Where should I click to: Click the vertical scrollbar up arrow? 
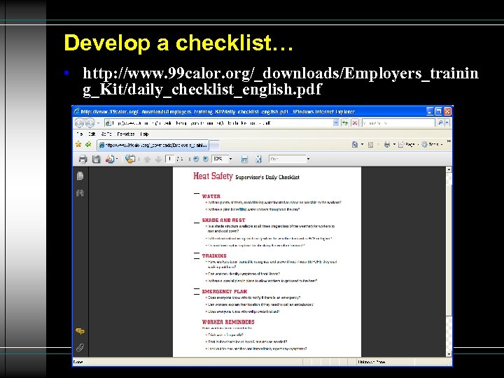coord(449,169)
